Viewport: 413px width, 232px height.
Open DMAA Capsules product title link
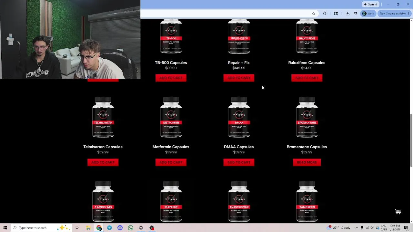[x=239, y=147]
